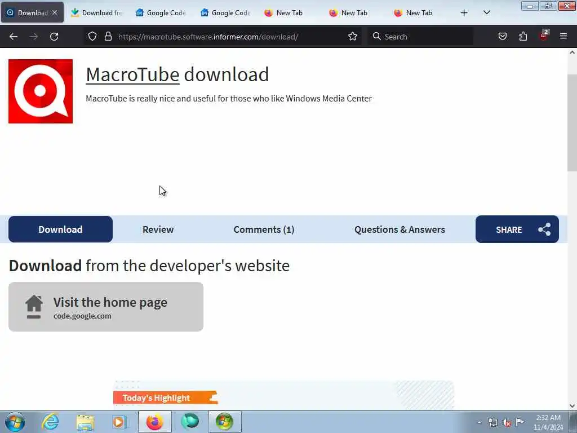Switch to the second New Tab
Image resolution: width=577 pixels, height=433 pixels.
click(356, 13)
